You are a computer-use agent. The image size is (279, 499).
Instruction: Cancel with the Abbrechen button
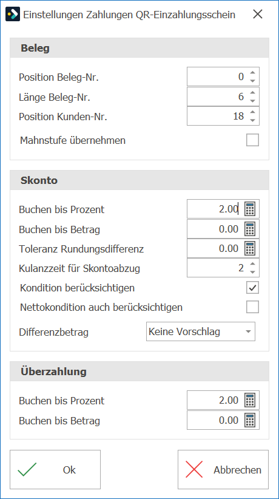(223, 469)
